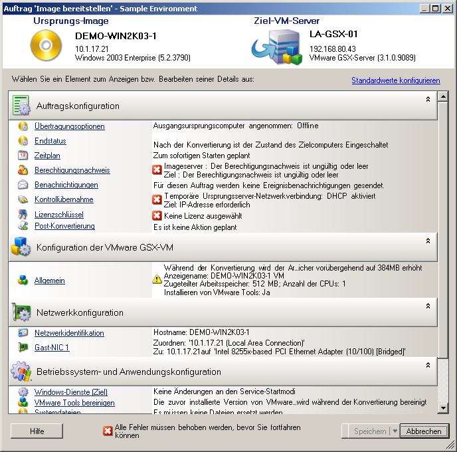Click the cubes icon beside Allgemein
The height and width of the screenshot is (452, 457).
tap(23, 281)
